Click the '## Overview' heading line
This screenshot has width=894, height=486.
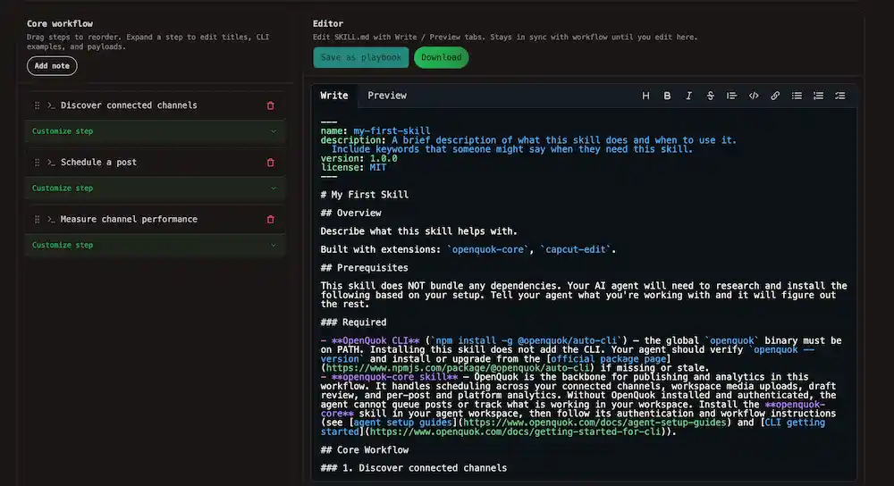(350, 214)
